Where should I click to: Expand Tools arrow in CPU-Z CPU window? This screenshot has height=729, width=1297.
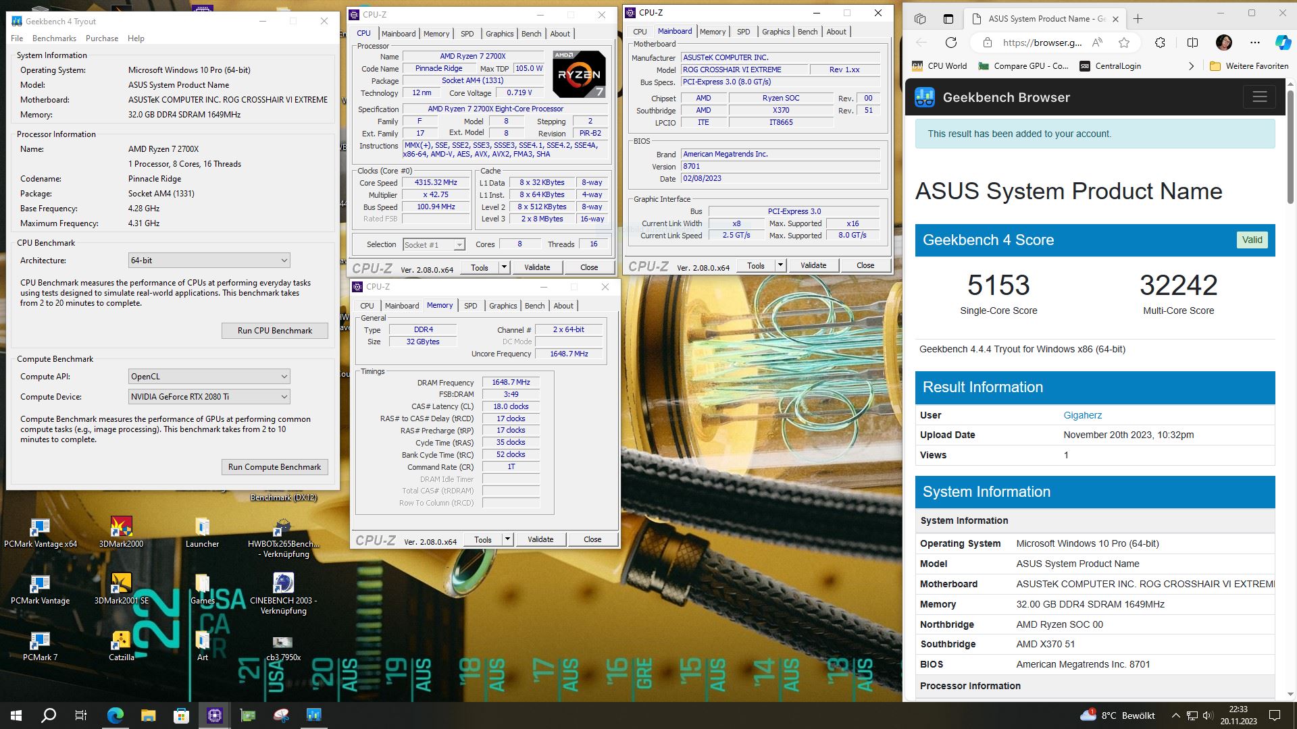503,267
